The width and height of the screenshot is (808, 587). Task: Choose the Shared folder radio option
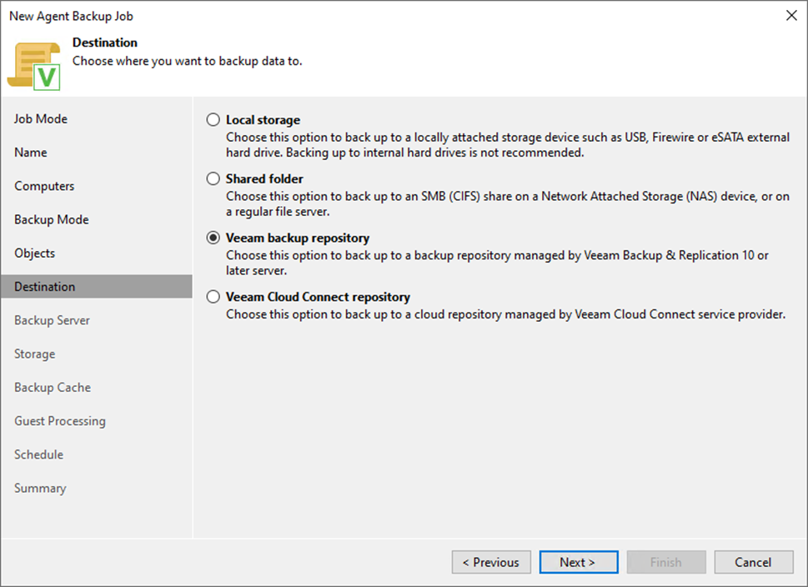(213, 178)
